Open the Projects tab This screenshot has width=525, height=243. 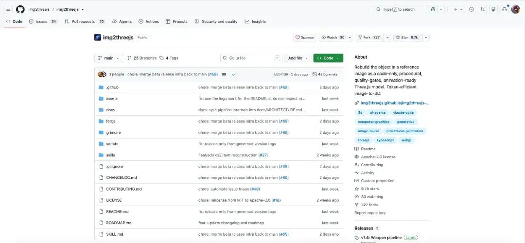tap(176, 21)
